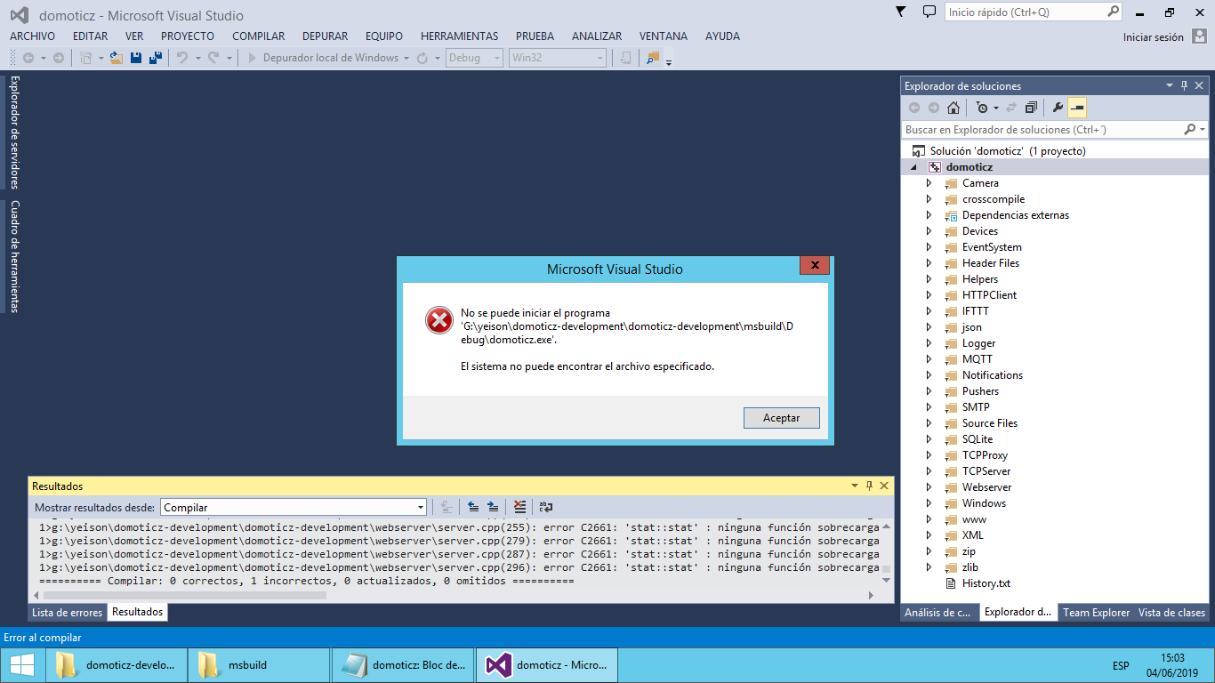The height and width of the screenshot is (683, 1215).
Task: Toggle Word Wrap in Resultados panel
Action: [546, 507]
